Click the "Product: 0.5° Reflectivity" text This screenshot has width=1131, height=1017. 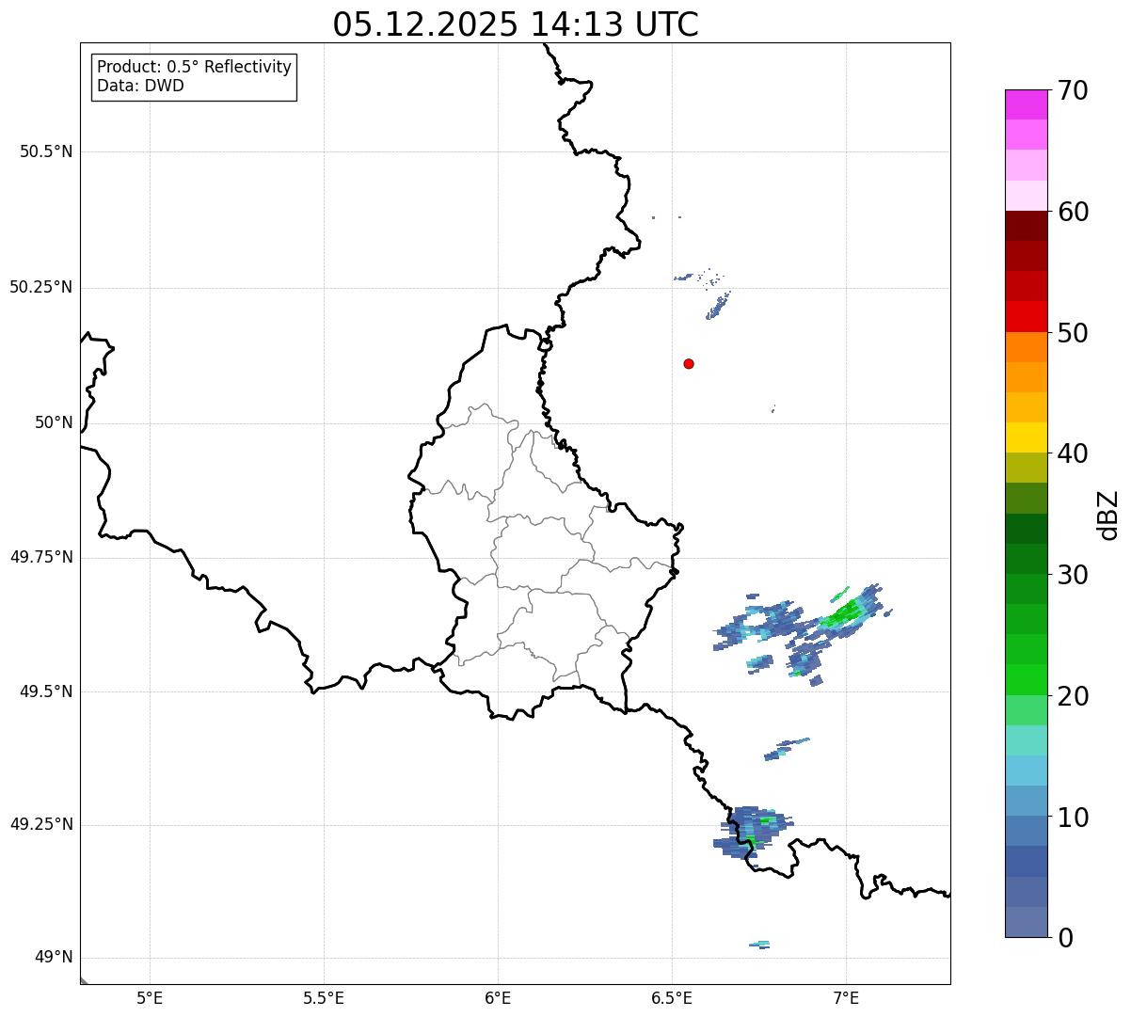click(195, 68)
